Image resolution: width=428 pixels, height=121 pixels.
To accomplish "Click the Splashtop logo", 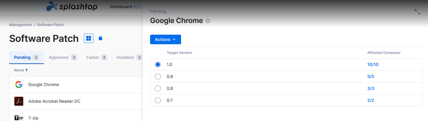I will click(x=72, y=6).
